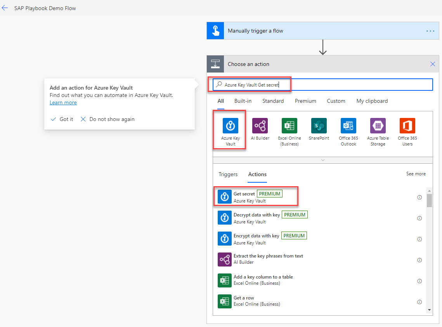This screenshot has width=442, height=327.
Task: Dismiss tip with Got it
Action: coord(62,119)
